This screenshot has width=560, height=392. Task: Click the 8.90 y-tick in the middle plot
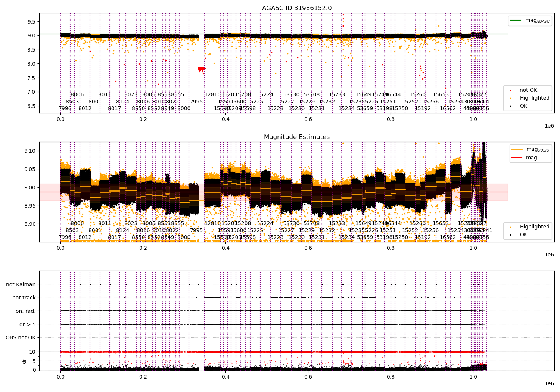pyautogui.click(x=30, y=224)
